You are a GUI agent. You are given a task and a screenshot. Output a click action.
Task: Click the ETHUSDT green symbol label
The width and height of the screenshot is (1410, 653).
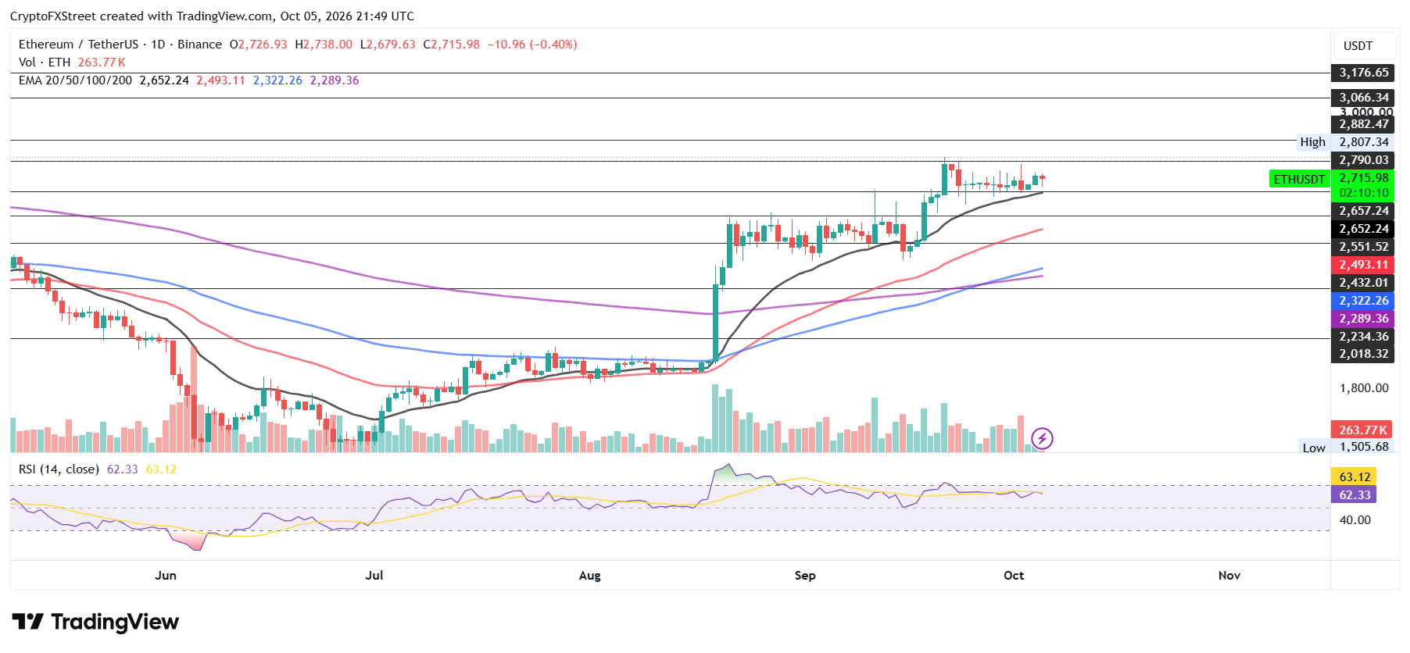1299,179
